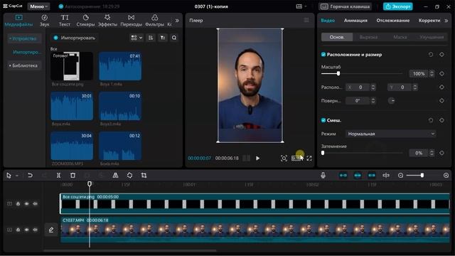Image resolution: width=455 pixels, height=256 pixels.
Task: Open the media view mode dropdown
Action: coord(136,38)
